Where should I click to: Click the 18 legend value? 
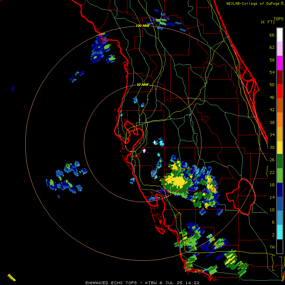click(272, 185)
